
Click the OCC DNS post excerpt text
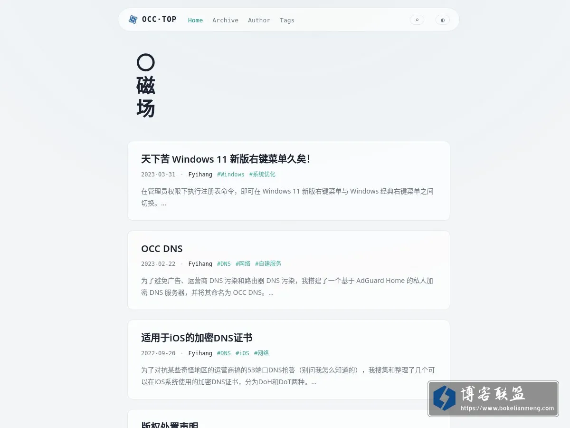(287, 287)
